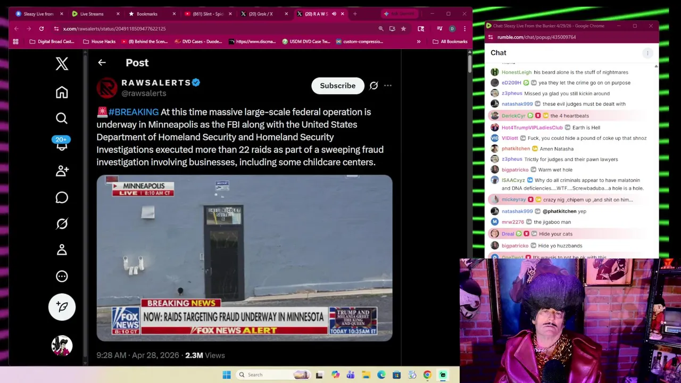Open Chrome three-dot main menu
Screen dimensions: 681x383
tap(464, 29)
